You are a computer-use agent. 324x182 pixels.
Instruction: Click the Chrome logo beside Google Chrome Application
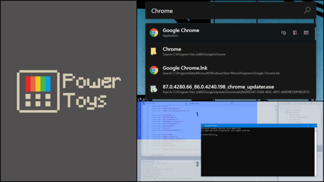coord(154,32)
